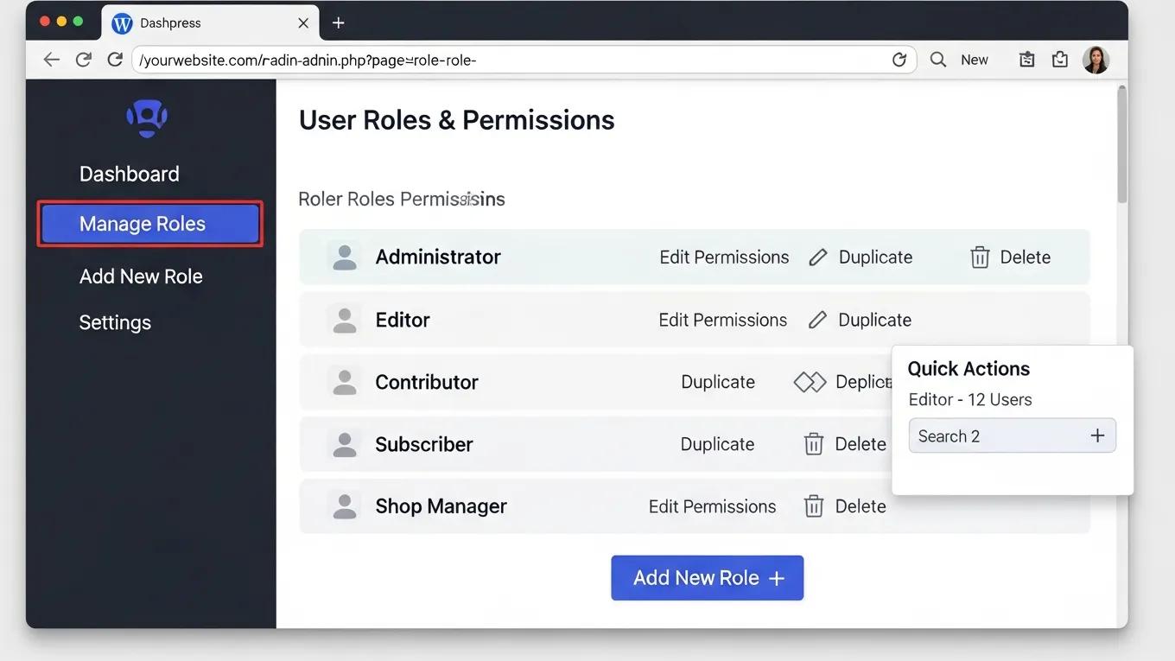This screenshot has width=1175, height=661.
Task: Click Delete in the Administrator row
Action: pyautogui.click(x=1026, y=257)
